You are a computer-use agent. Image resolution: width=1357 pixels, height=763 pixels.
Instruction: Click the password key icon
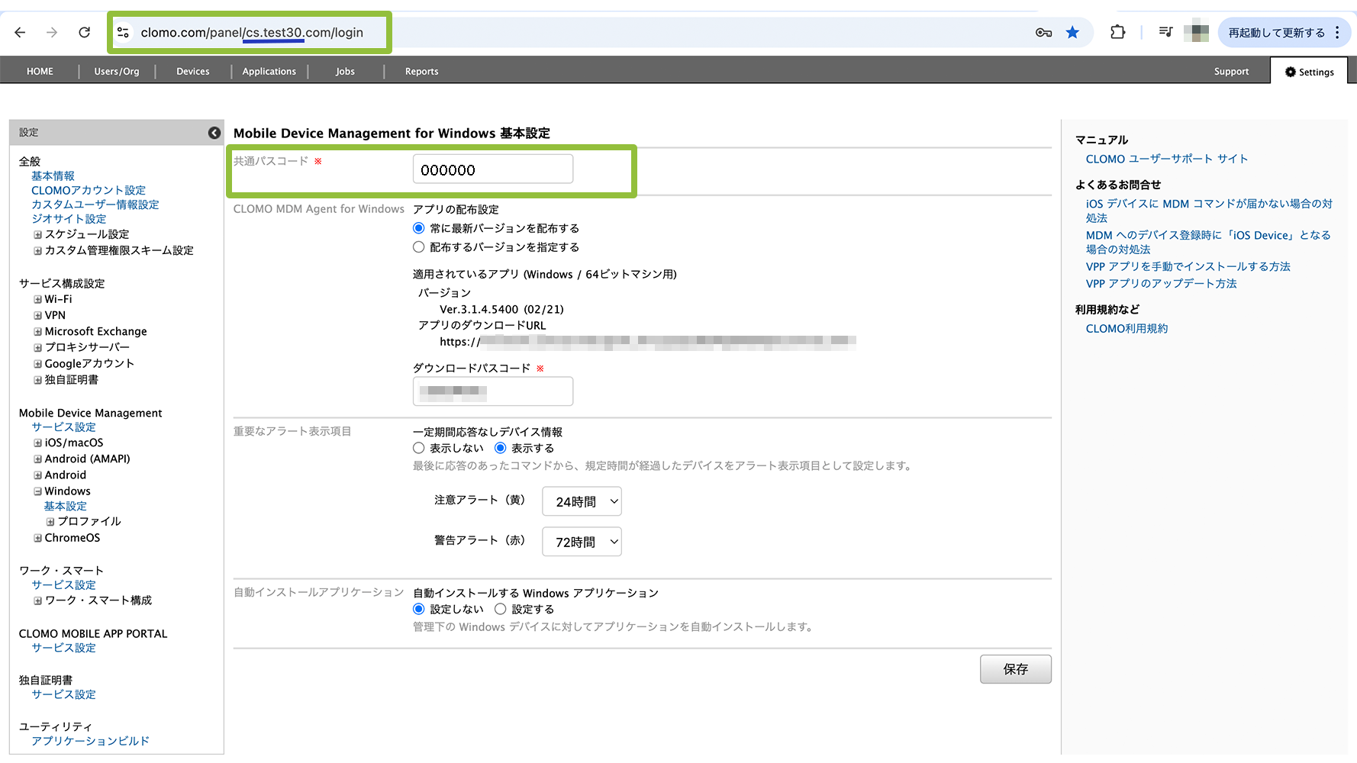coord(1043,32)
